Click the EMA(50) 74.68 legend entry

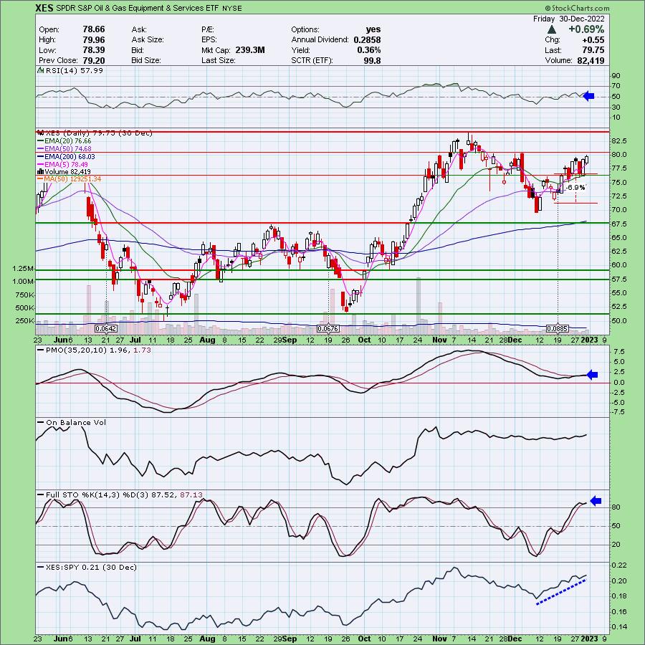click(x=64, y=149)
